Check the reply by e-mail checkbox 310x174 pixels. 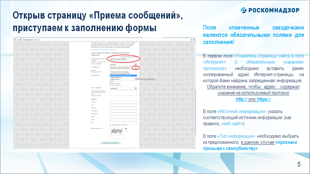pos(111,126)
